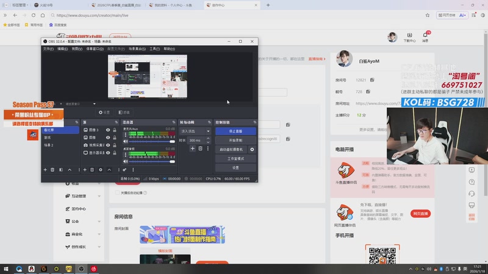Open Douyu 消息 notification bell
The height and width of the screenshot is (274, 488).
(425, 37)
